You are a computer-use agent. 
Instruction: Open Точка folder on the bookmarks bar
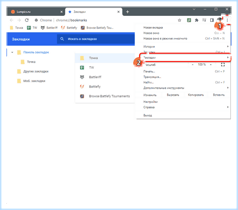coord(17,28)
